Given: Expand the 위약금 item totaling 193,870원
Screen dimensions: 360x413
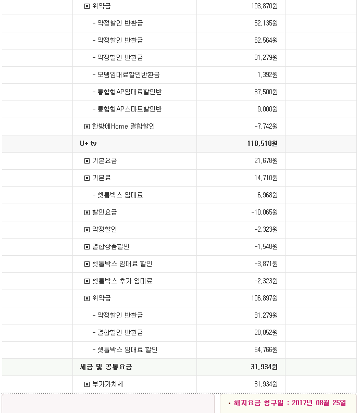Looking at the screenshot, I should (87, 6).
